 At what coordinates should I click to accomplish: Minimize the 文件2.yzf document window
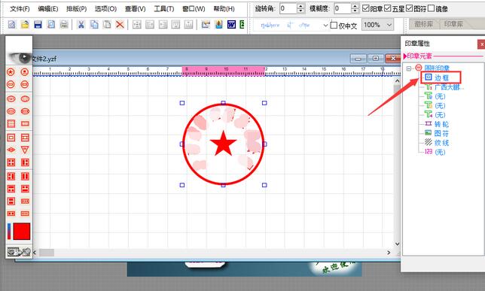(x=358, y=59)
